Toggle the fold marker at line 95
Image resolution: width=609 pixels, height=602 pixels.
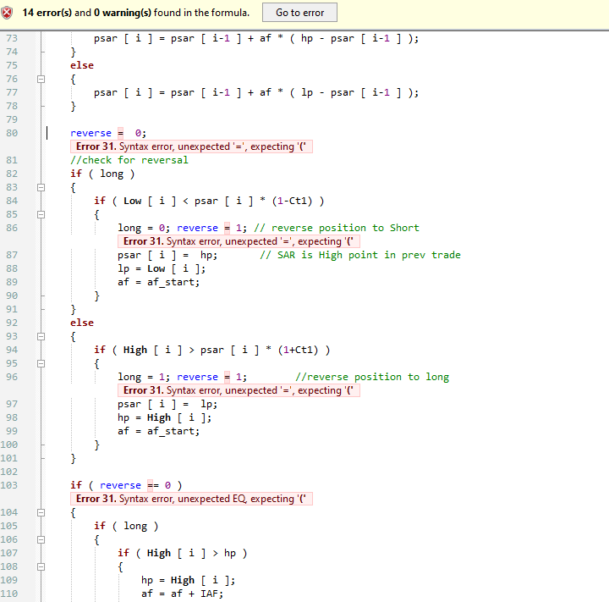click(40, 363)
